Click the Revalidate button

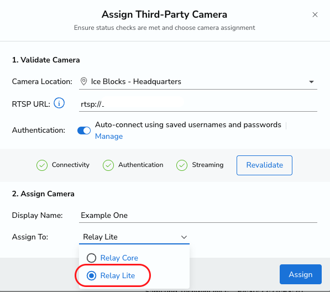pos(264,165)
